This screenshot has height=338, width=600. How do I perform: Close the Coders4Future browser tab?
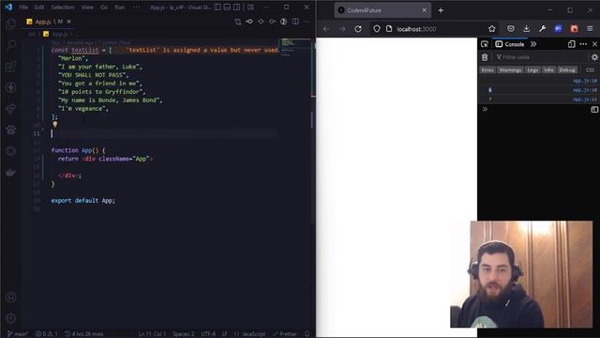424,10
